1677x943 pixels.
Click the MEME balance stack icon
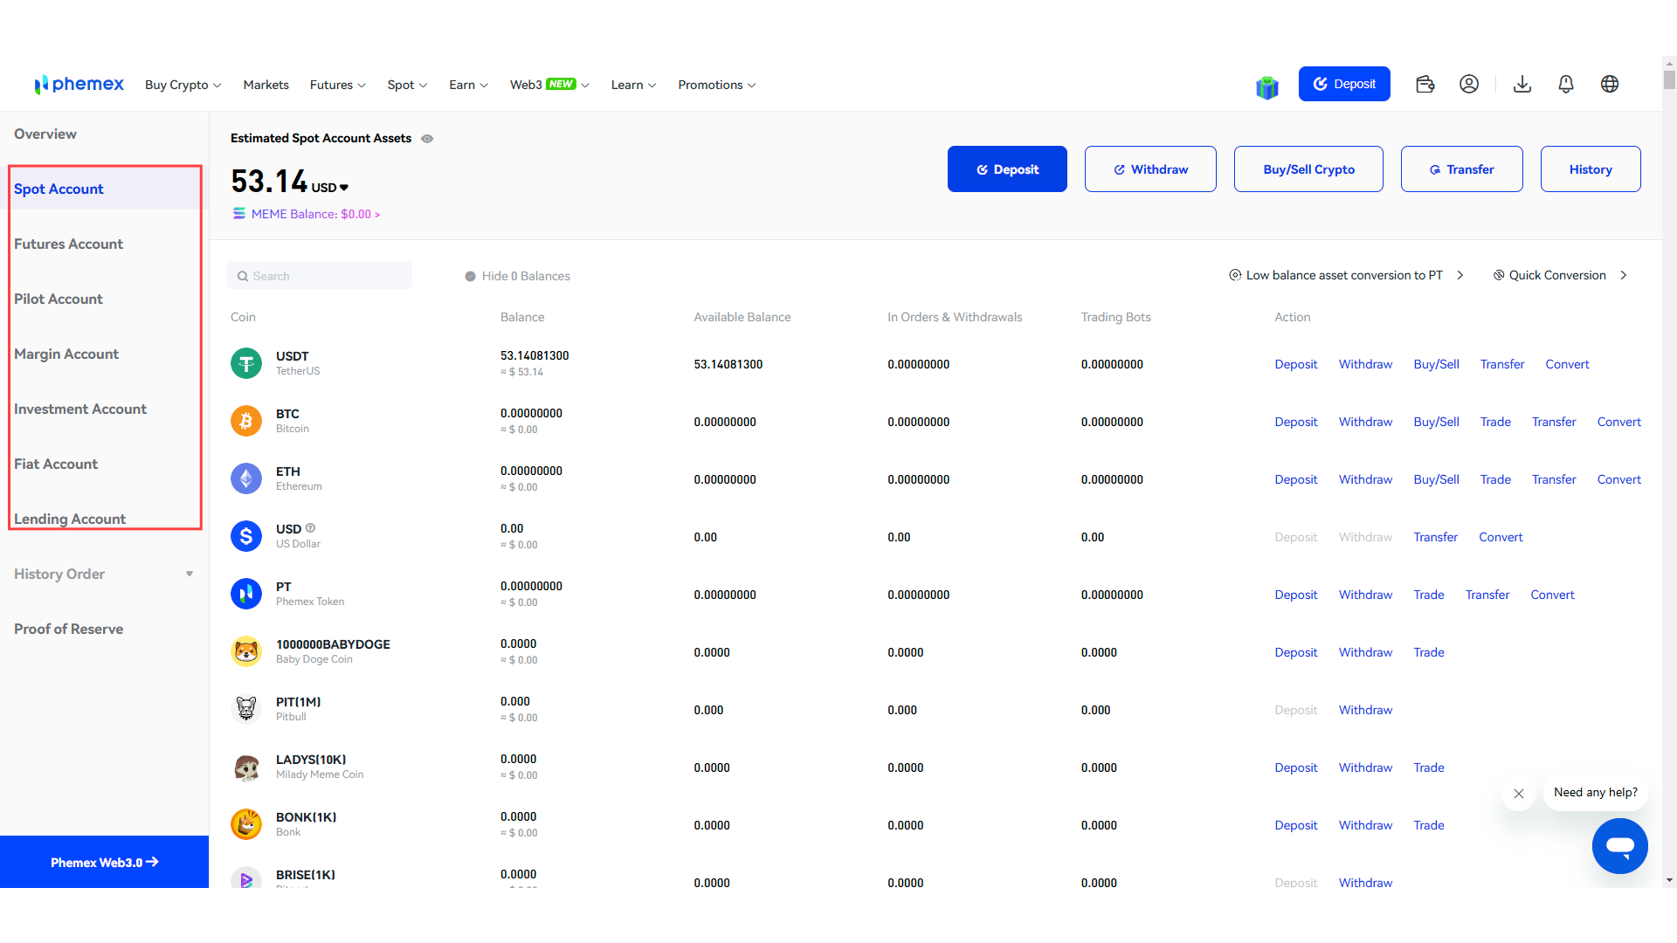pyautogui.click(x=238, y=214)
